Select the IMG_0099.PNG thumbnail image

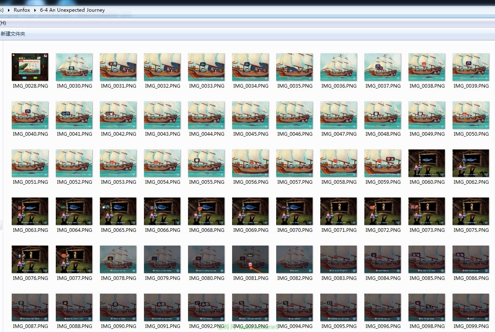coord(471,307)
